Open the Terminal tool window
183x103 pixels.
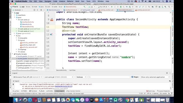click(33, 91)
